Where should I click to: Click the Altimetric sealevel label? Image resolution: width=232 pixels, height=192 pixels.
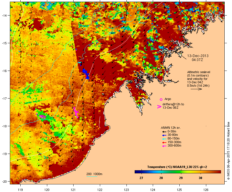[x=199, y=72]
